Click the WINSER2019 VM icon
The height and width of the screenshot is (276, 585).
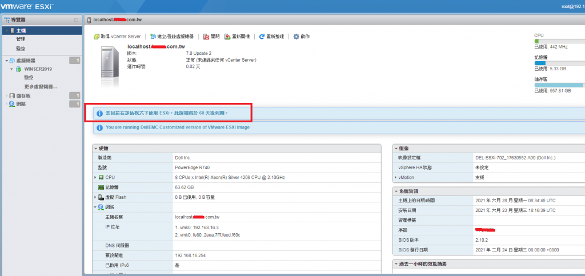pos(18,69)
